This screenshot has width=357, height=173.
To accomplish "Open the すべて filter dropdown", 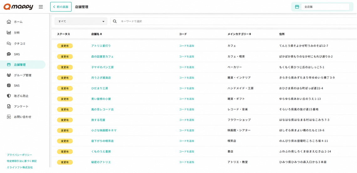I will pyautogui.click(x=81, y=21).
